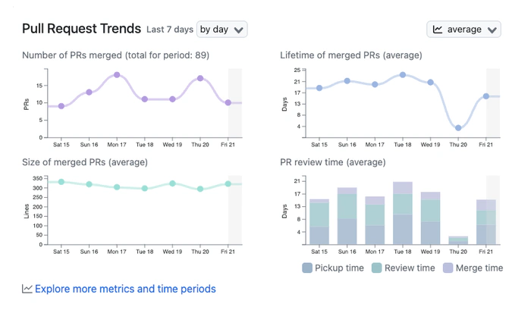Click the 'Merge time' legend label
531x310 pixels.
[479, 268]
